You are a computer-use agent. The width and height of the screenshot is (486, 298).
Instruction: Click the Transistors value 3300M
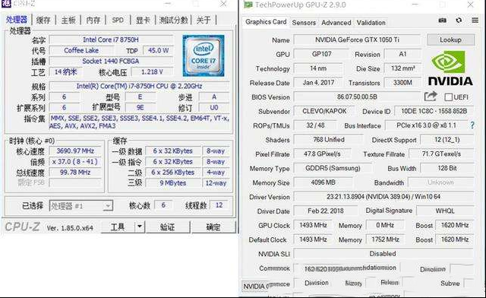click(402, 83)
